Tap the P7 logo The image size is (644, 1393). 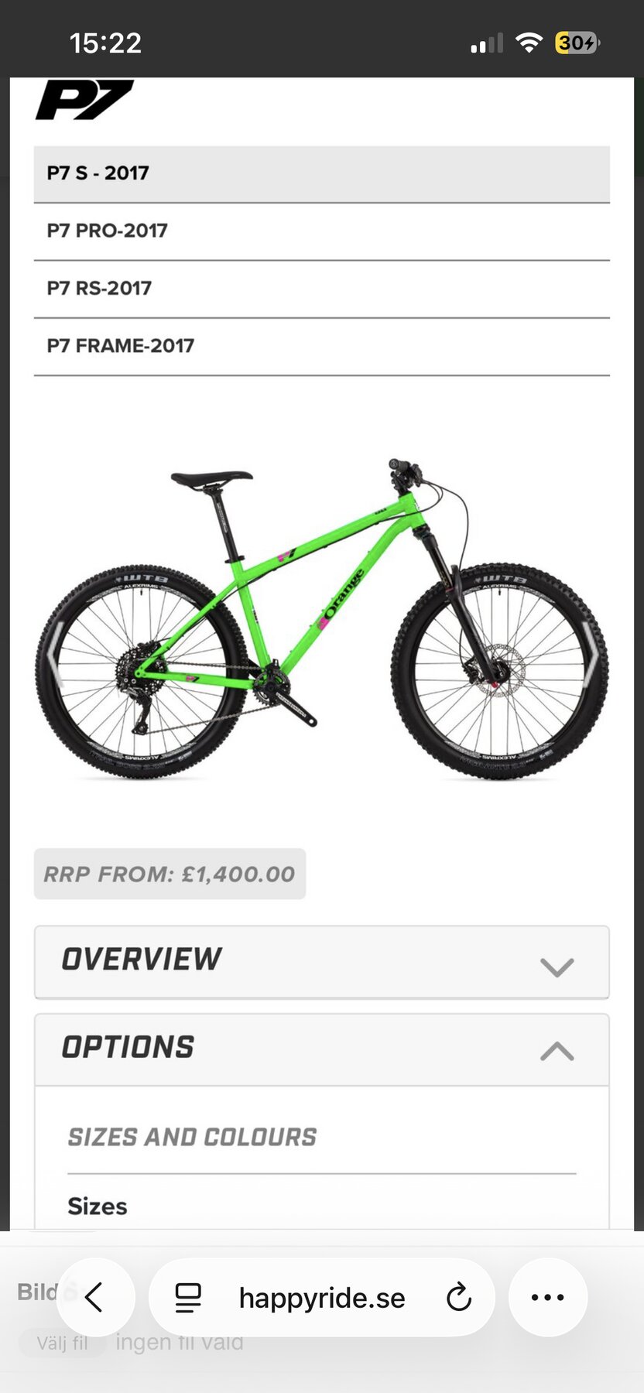tap(84, 100)
